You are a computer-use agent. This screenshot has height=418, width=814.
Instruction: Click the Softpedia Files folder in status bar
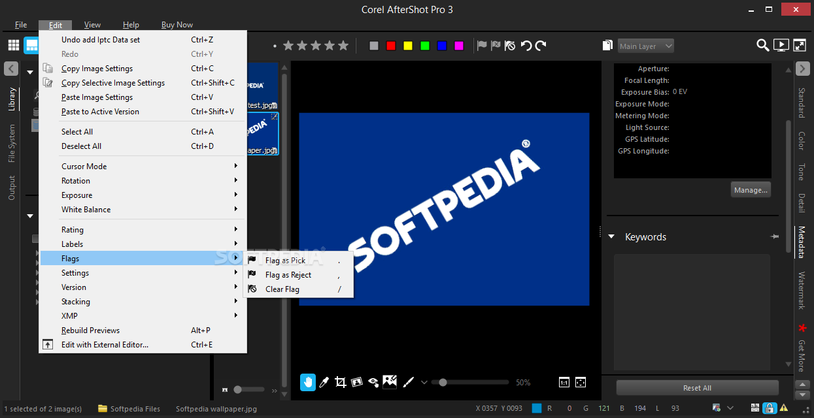(129, 409)
